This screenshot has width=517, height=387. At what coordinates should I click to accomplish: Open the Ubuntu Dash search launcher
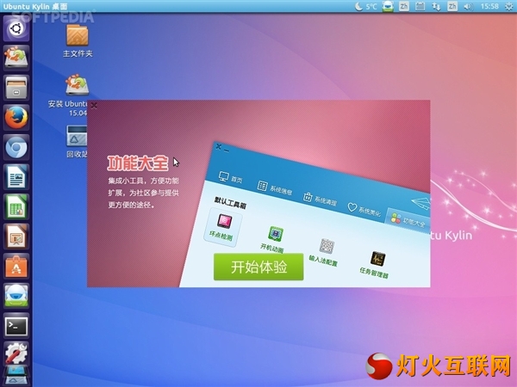point(16,28)
